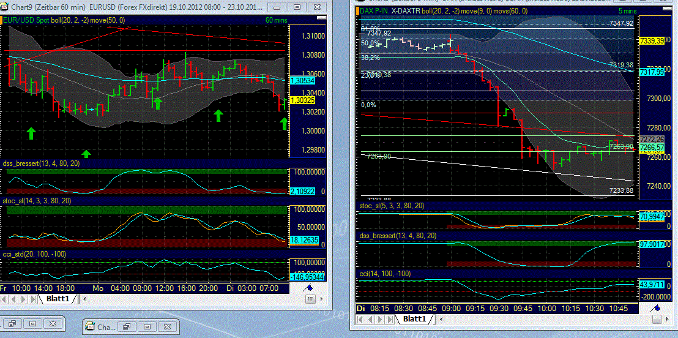
Task: Click EURUSD cci value -146,95344
Action: (x=308, y=276)
